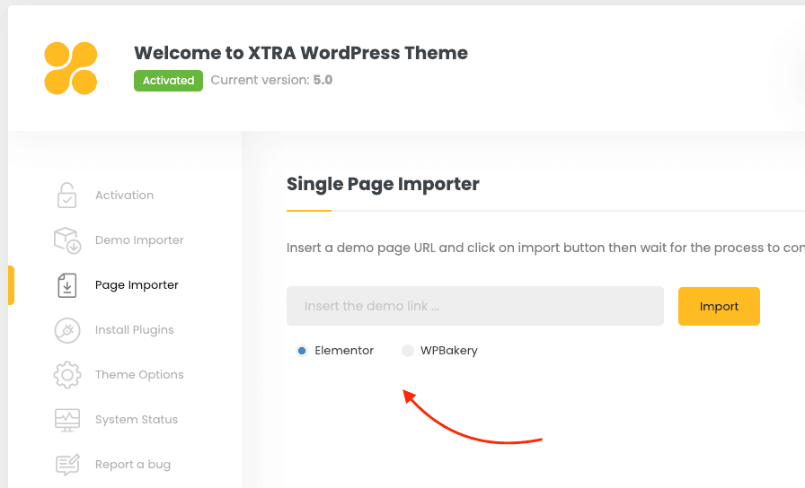The image size is (805, 488).
Task: Click the Insert a demo page URL instruction
Action: point(545,248)
